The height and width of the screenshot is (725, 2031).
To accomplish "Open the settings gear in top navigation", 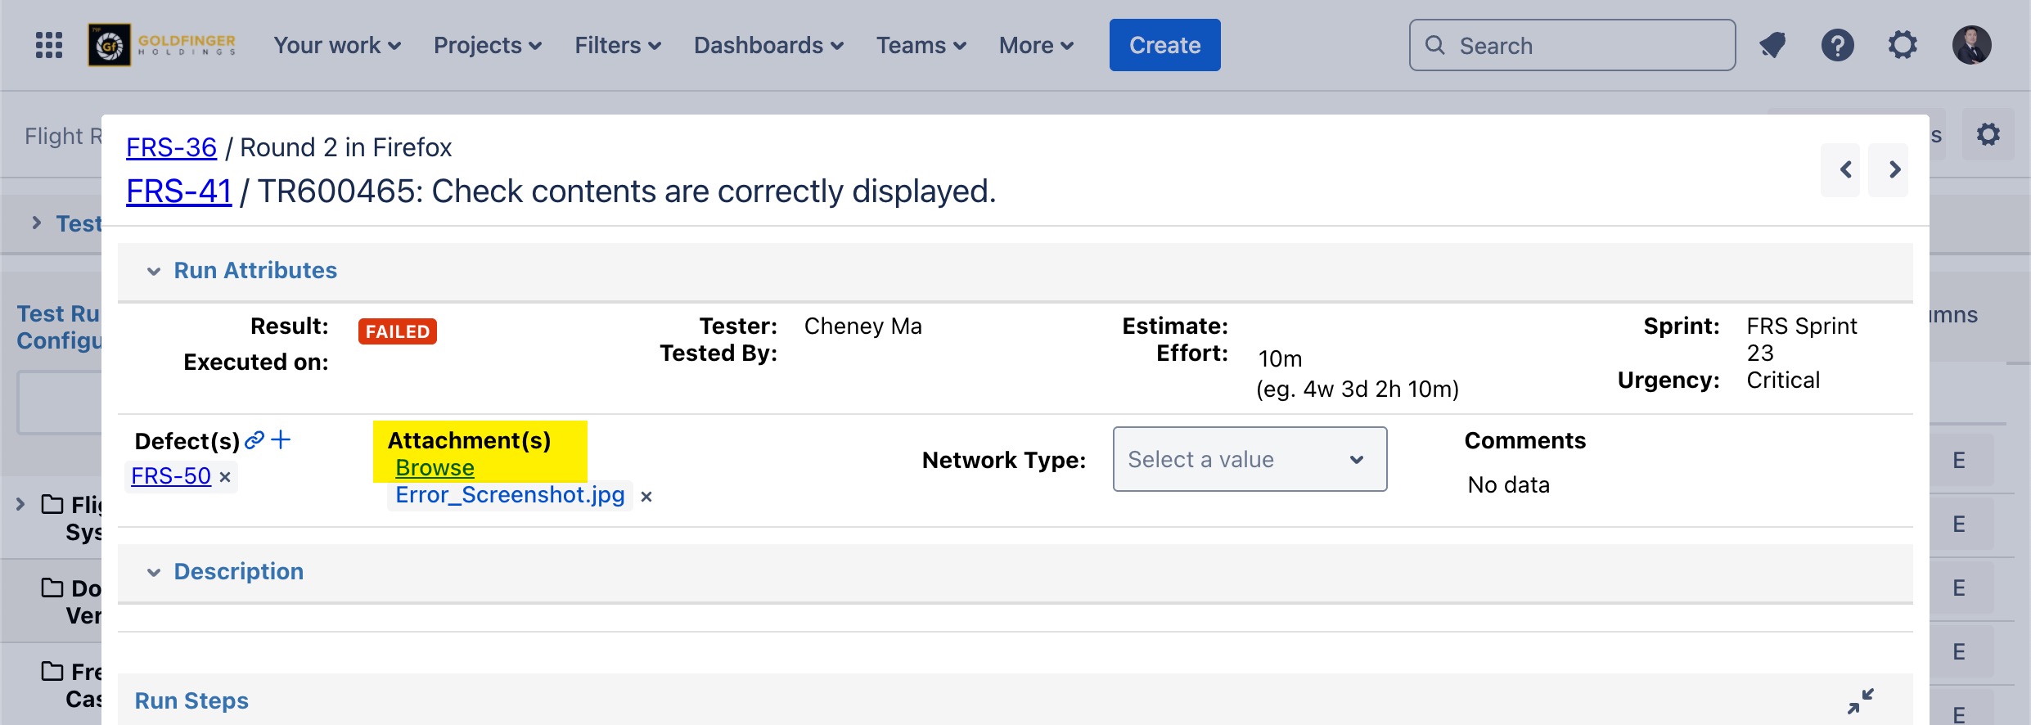I will [1903, 45].
